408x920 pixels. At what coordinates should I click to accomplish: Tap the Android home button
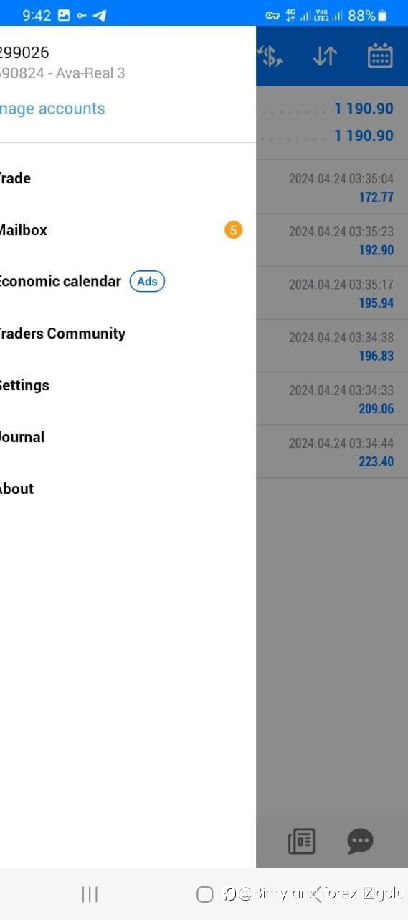point(204,894)
